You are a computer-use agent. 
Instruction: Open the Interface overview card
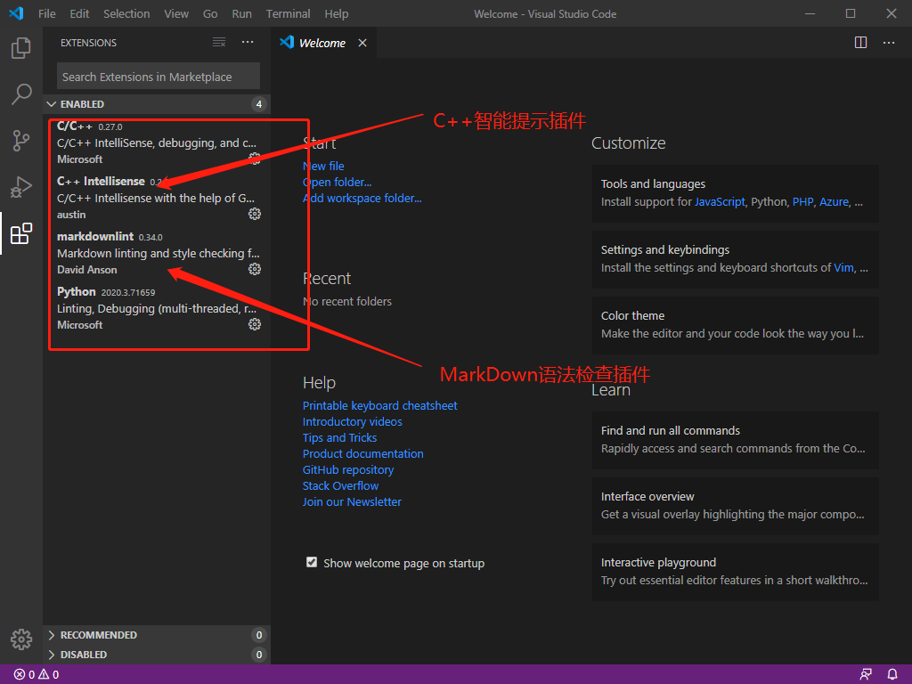pyautogui.click(x=735, y=506)
